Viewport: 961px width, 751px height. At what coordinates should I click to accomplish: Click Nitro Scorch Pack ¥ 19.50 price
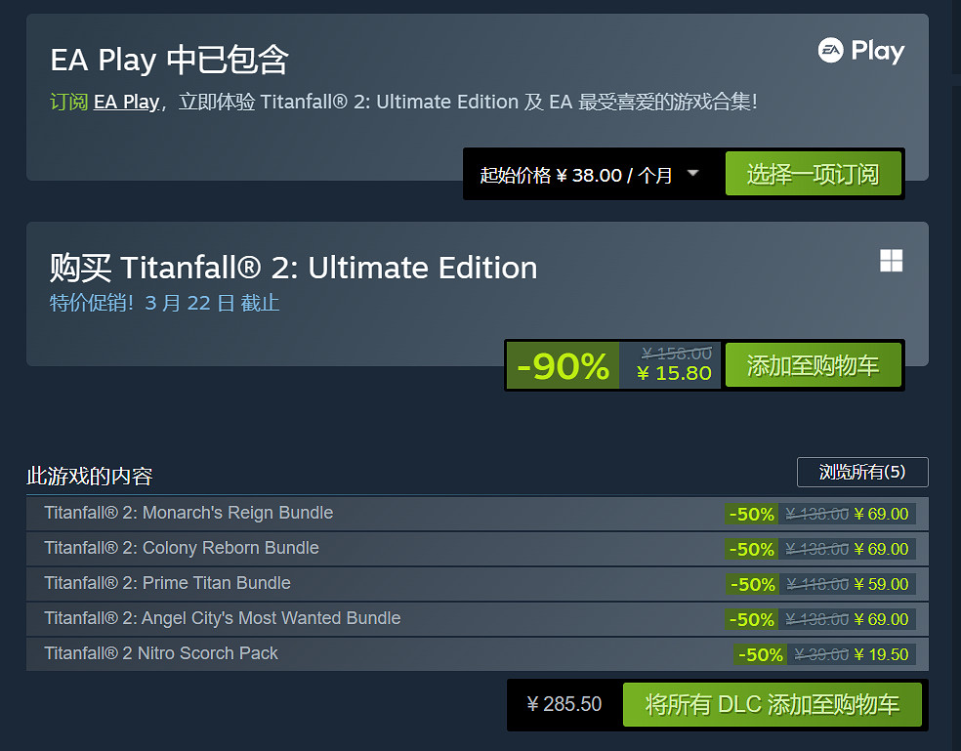881,654
